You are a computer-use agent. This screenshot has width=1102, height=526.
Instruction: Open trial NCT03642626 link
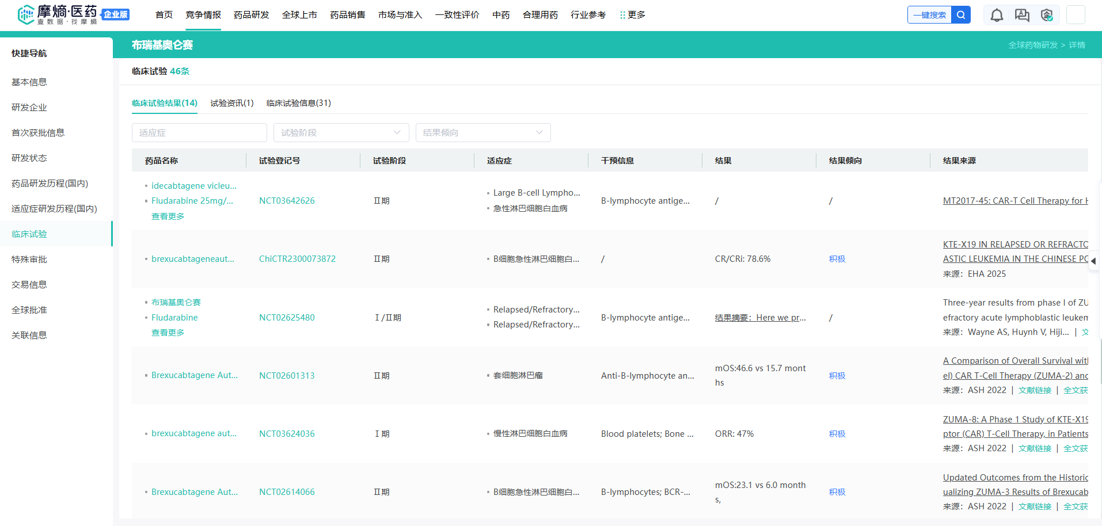(287, 201)
